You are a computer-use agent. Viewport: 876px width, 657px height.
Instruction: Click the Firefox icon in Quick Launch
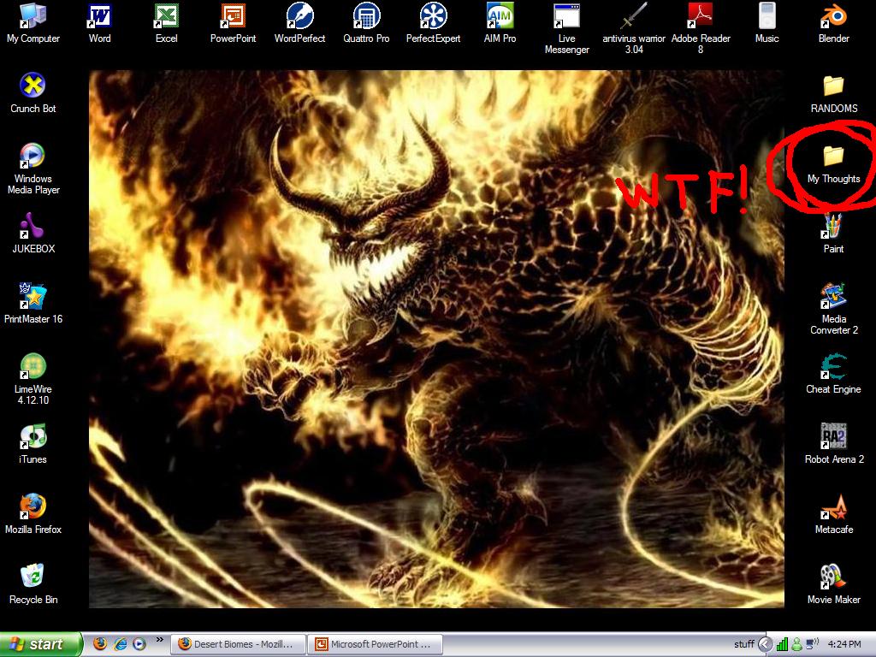pyautogui.click(x=100, y=644)
